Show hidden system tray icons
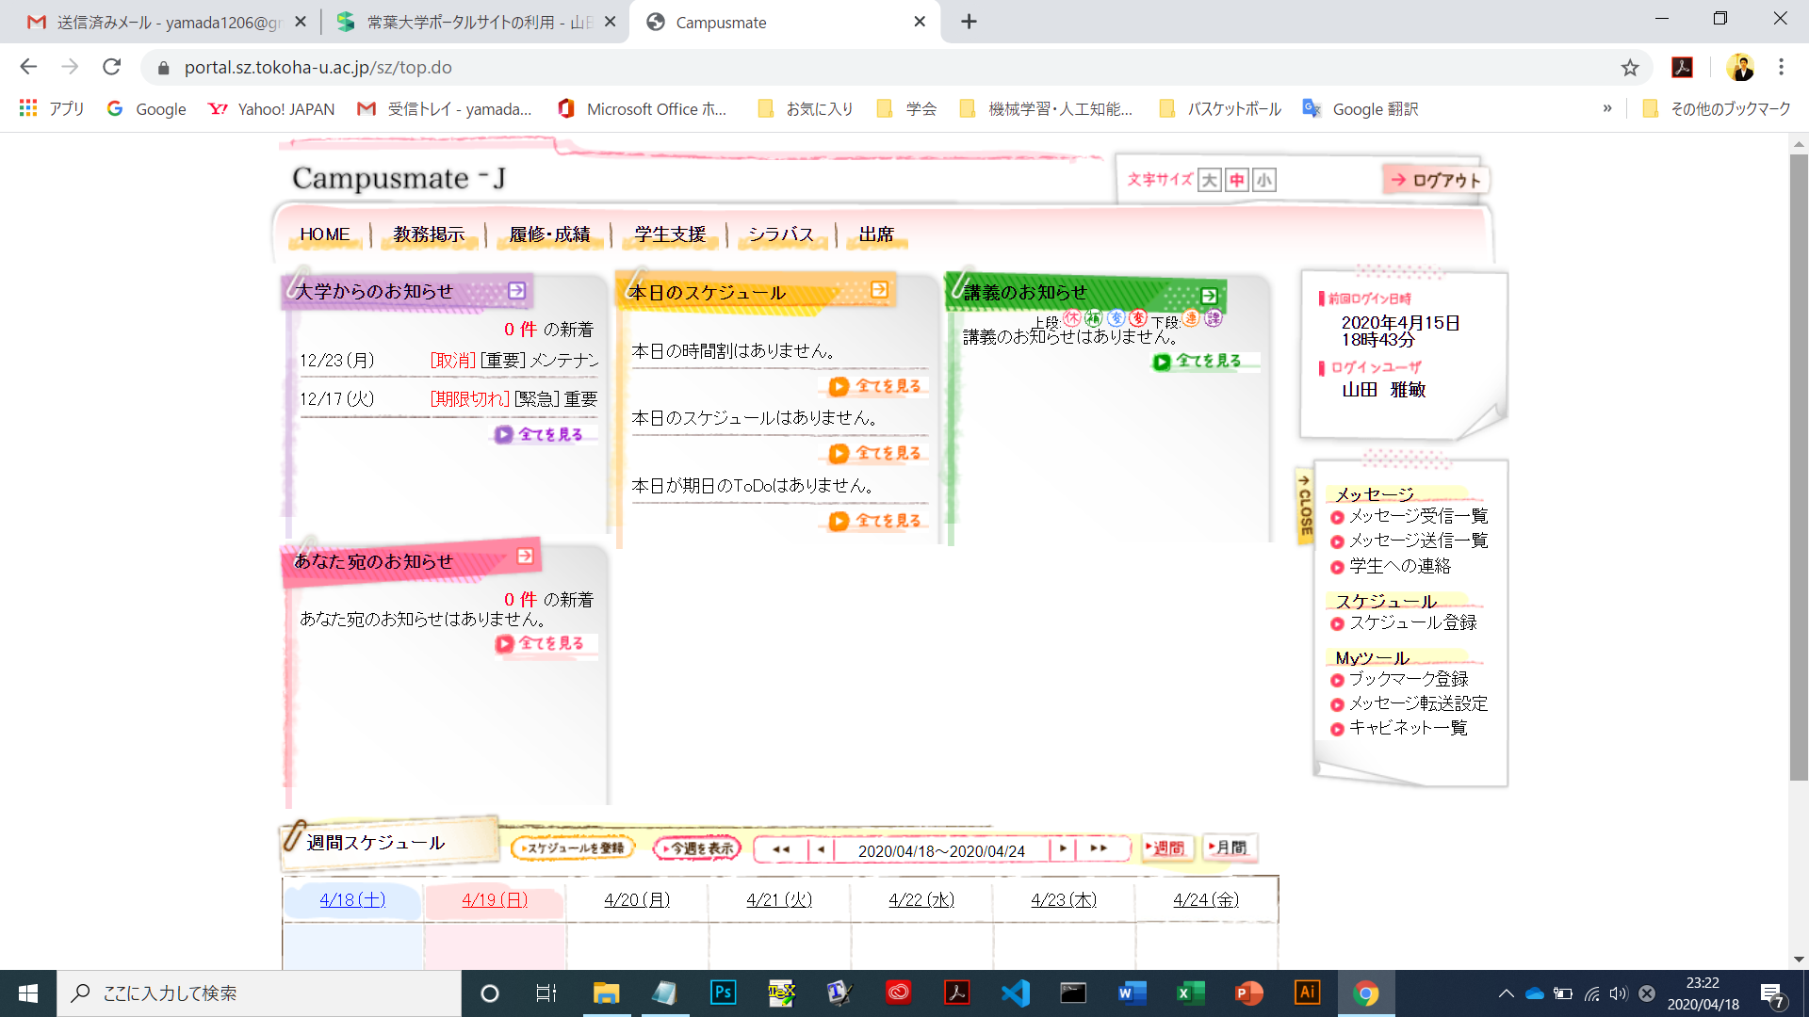Image resolution: width=1809 pixels, height=1017 pixels. click(x=1506, y=993)
